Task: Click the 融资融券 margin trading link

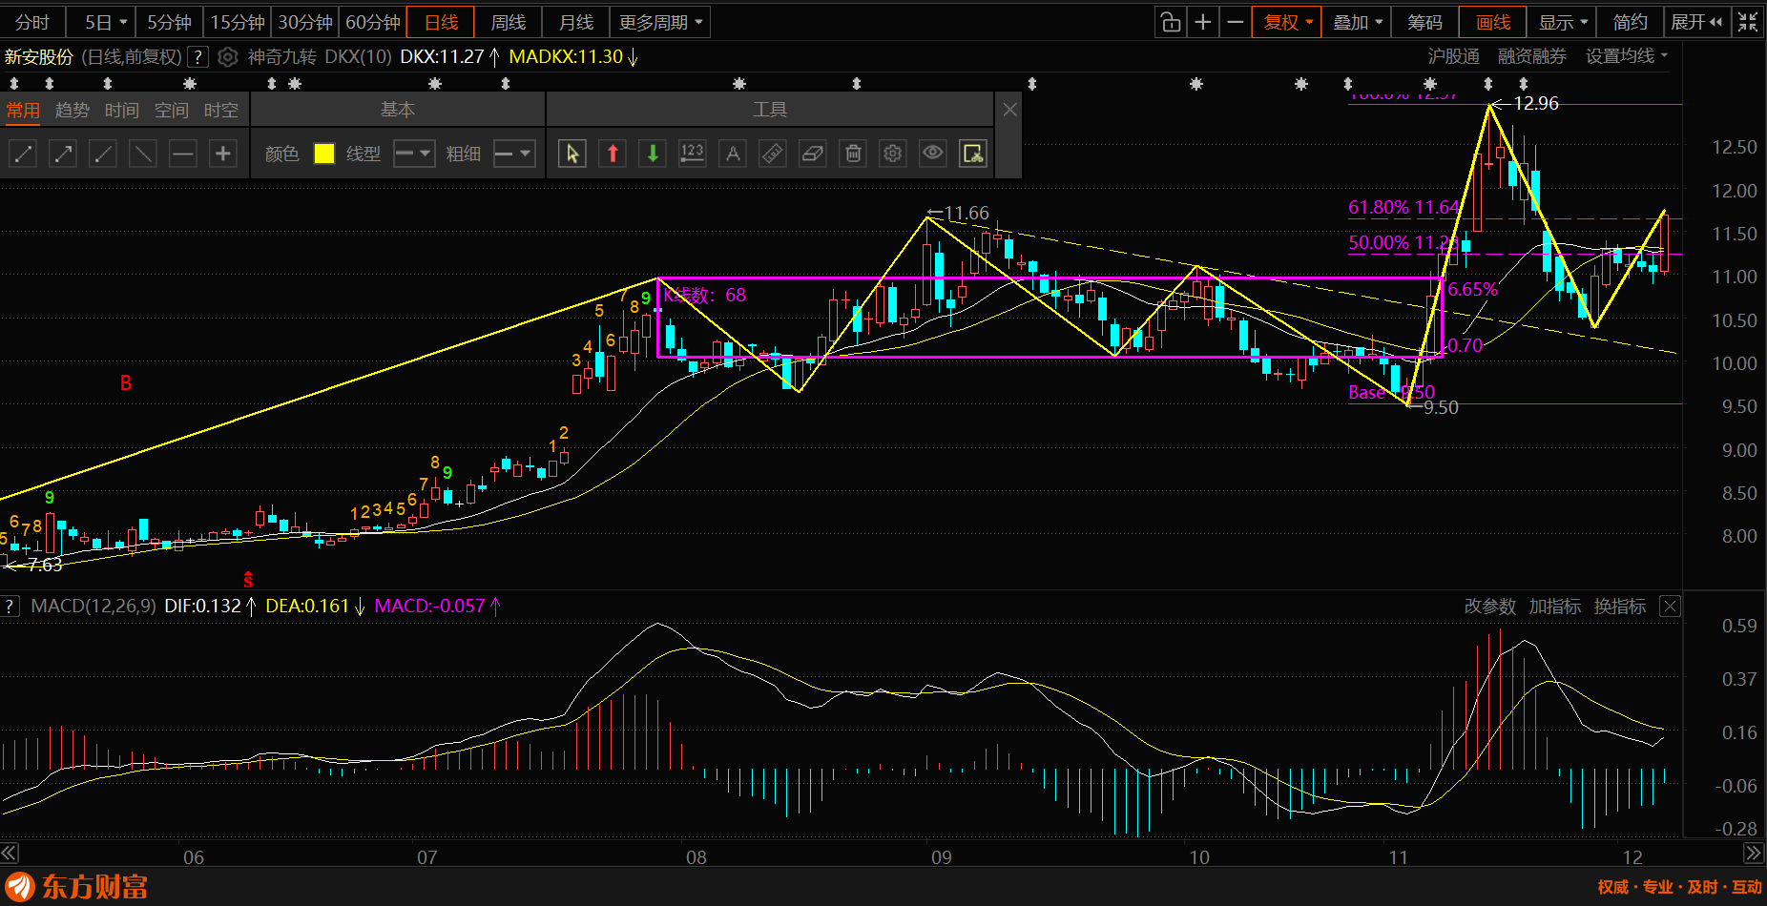Action: tap(1531, 56)
